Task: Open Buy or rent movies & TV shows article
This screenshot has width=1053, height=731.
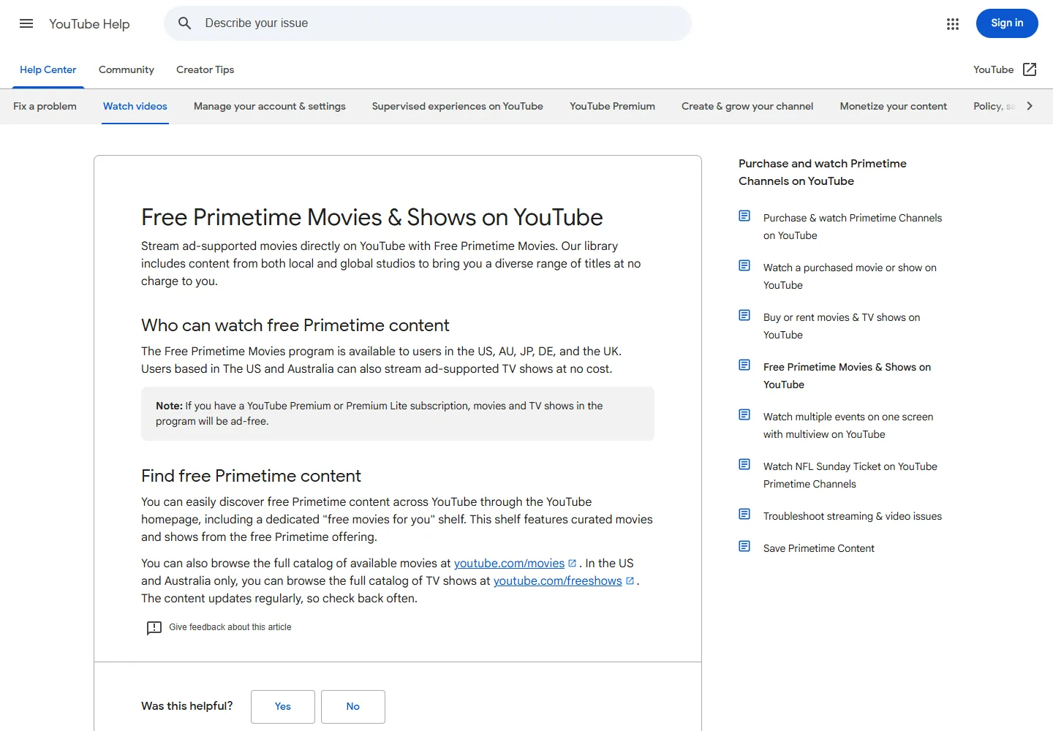Action: pyautogui.click(x=842, y=326)
